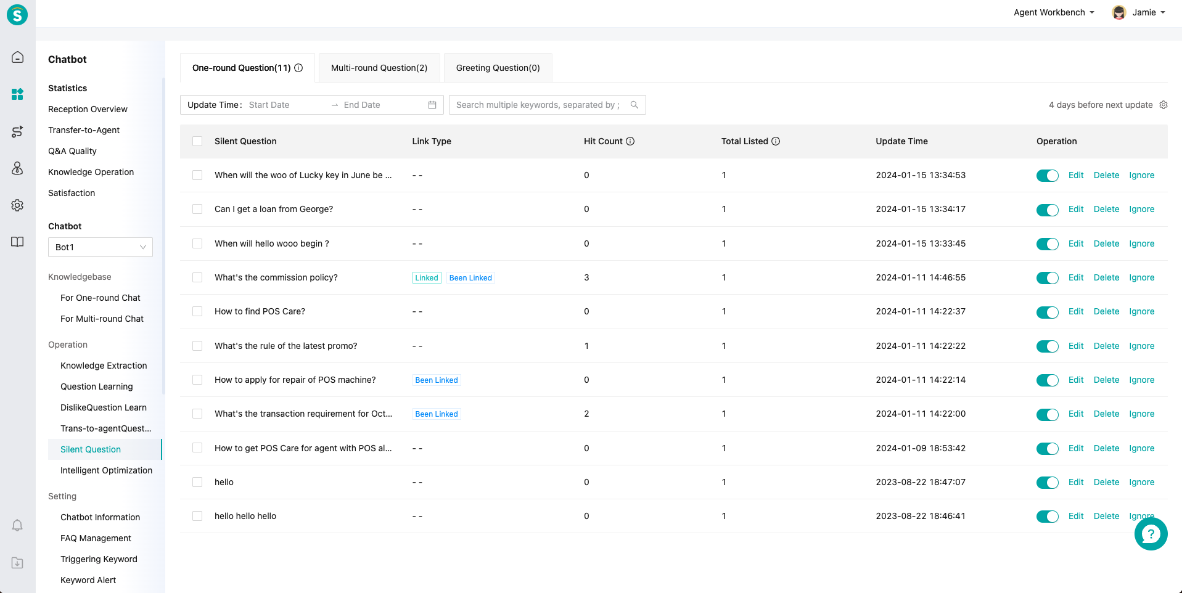Check the box for 'hello hello hello' row
Image resolution: width=1182 pixels, height=593 pixels.
[x=197, y=516]
